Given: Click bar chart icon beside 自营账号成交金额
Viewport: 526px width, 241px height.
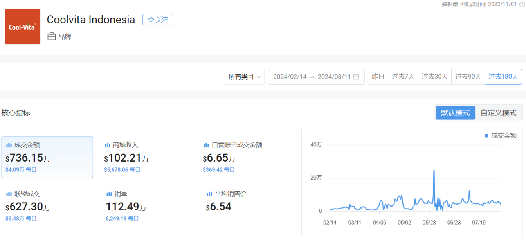Looking at the screenshot, I should 206,145.
